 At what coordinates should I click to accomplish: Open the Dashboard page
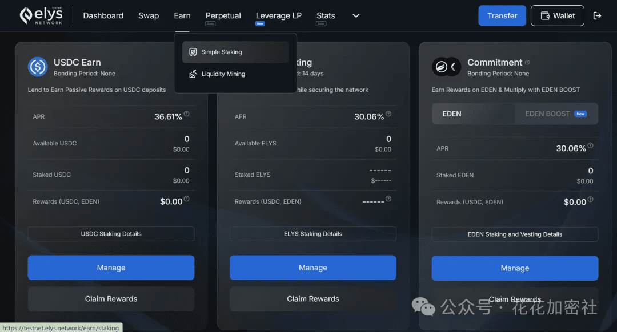103,16
